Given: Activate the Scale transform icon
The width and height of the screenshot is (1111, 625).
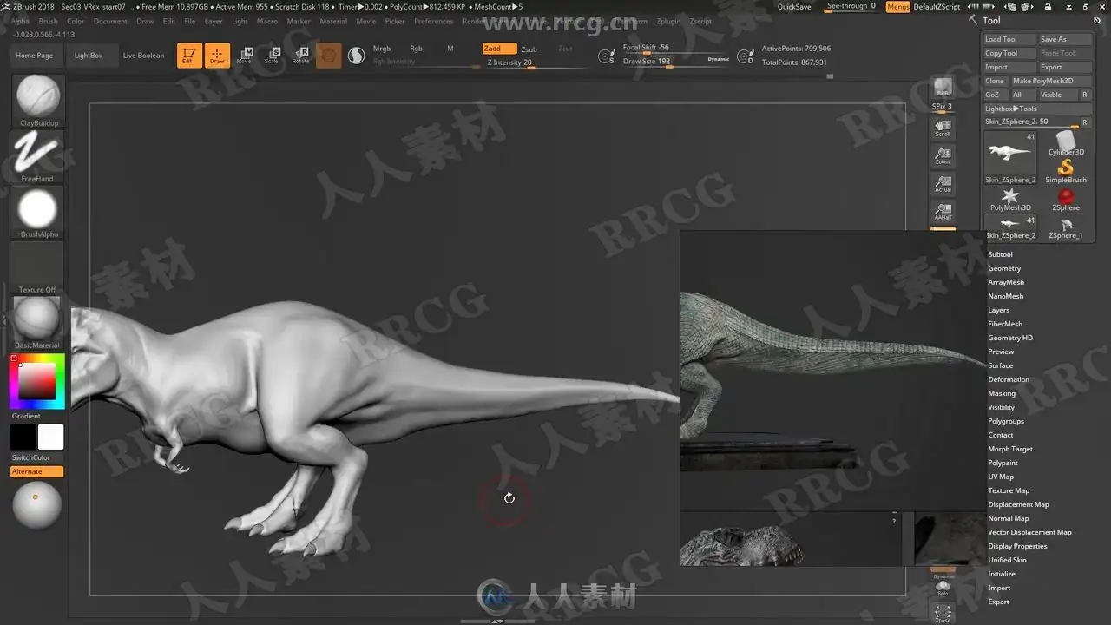Looking at the screenshot, I should 272,56.
